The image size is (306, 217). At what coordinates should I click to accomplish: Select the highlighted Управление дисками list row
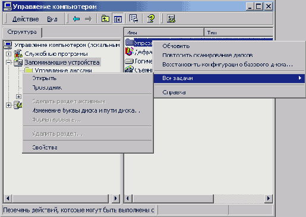(143, 43)
